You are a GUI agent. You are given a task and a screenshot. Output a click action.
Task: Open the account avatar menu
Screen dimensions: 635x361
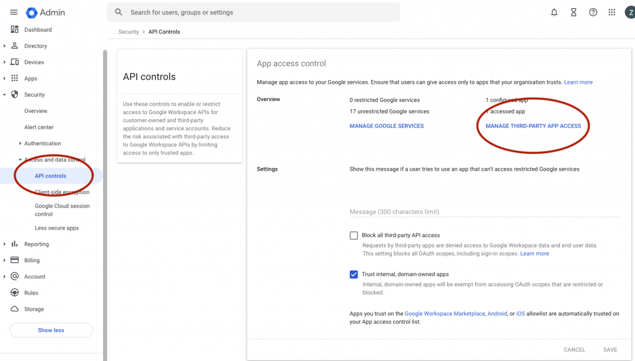[x=630, y=12]
